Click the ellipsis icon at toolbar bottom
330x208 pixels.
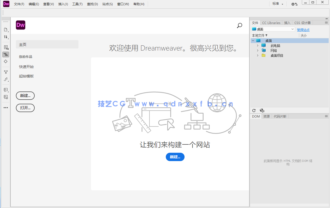(6, 107)
